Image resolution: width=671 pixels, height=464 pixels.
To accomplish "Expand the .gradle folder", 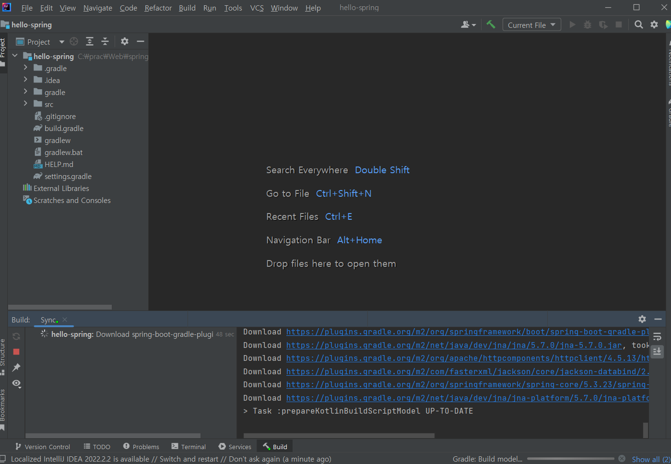I will [x=25, y=68].
